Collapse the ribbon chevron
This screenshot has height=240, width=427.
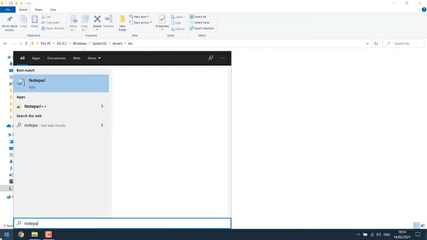(x=418, y=10)
